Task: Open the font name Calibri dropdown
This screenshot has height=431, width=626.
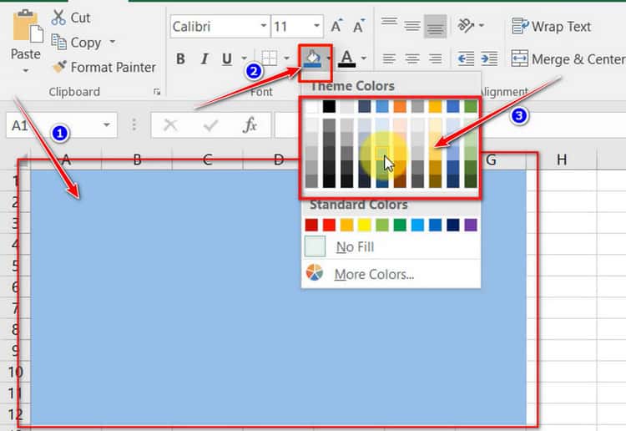Action: click(264, 26)
